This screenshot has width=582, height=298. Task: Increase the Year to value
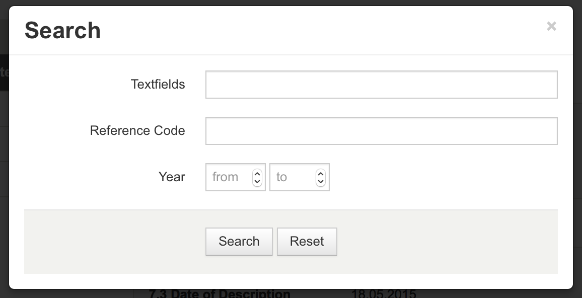click(321, 173)
